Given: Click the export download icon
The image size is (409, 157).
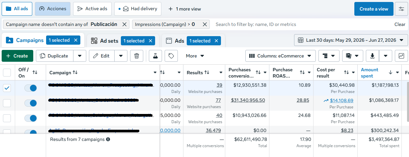Looking at the screenshot, I should coord(372,56).
